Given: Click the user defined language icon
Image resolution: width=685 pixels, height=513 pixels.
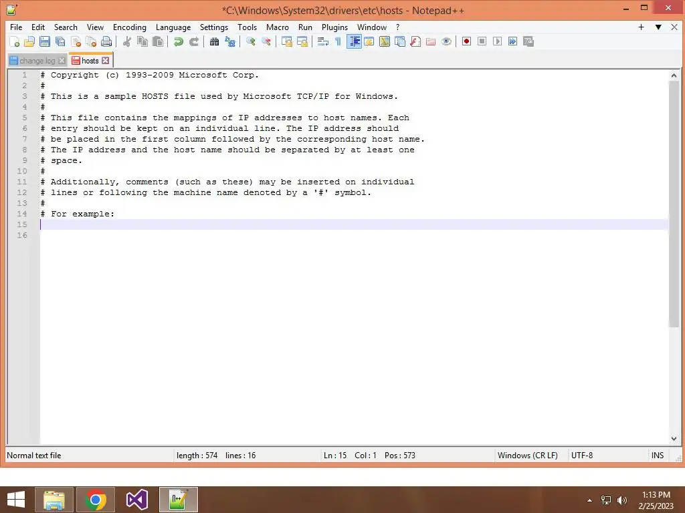Looking at the screenshot, I should pyautogui.click(x=369, y=41).
